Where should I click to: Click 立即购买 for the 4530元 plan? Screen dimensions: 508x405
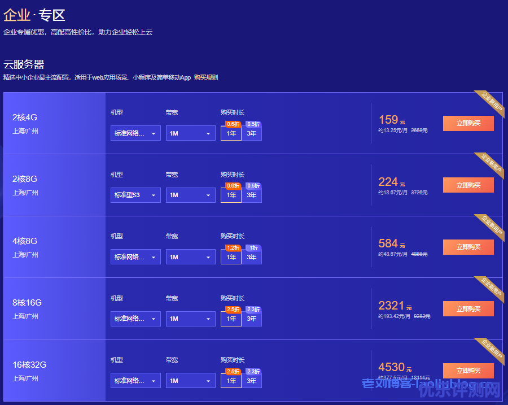[468, 371]
